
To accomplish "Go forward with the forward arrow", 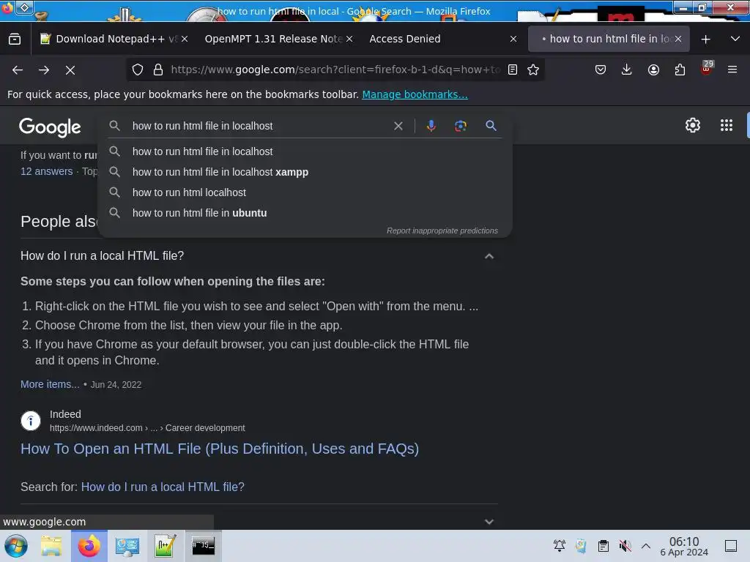I will click(x=44, y=70).
